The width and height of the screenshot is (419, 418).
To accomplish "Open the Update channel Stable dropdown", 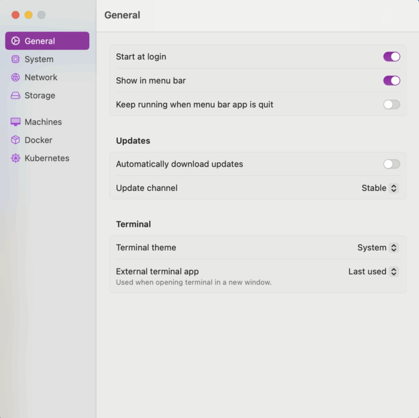I will 380,188.
